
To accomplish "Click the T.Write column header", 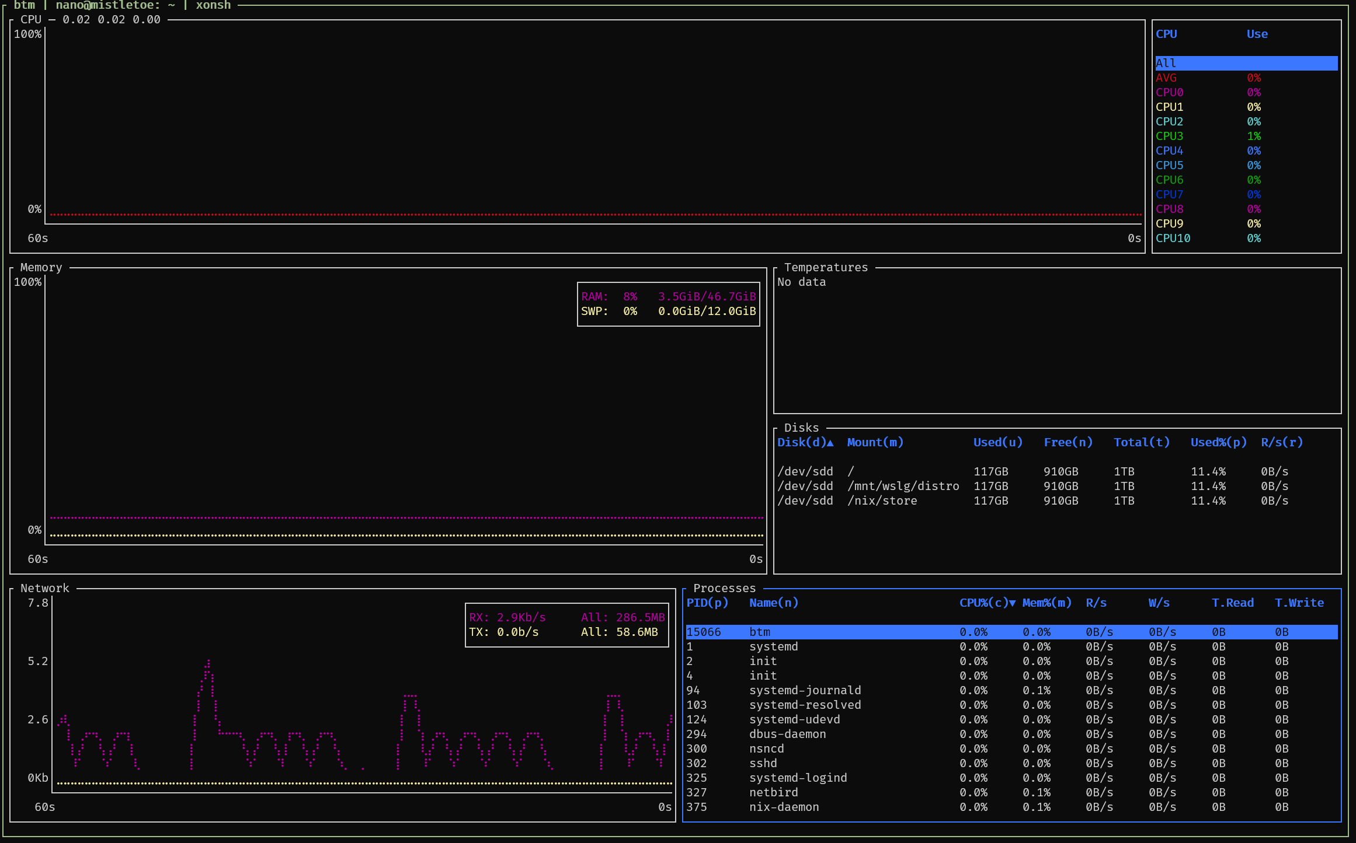I will pos(1299,603).
